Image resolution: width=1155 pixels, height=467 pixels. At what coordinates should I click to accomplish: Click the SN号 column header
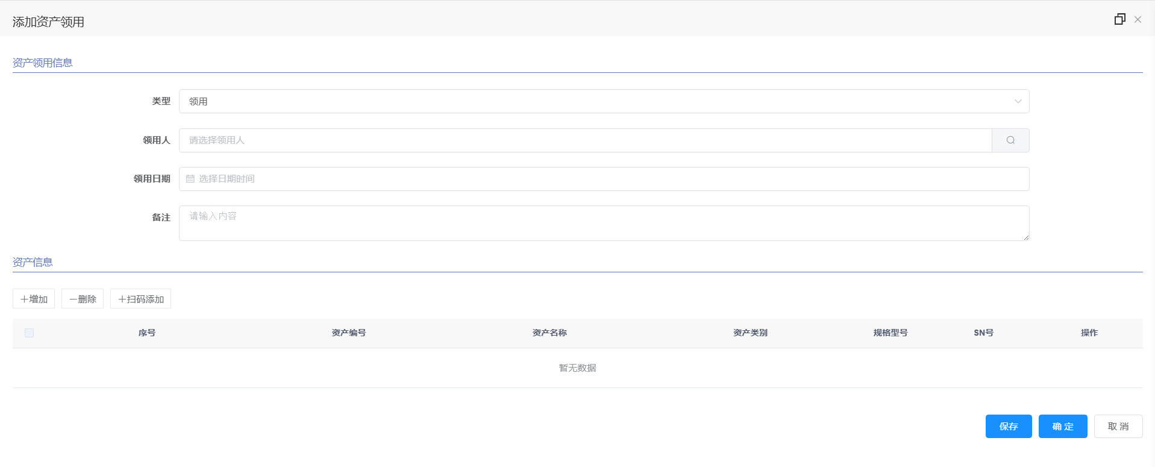point(984,333)
